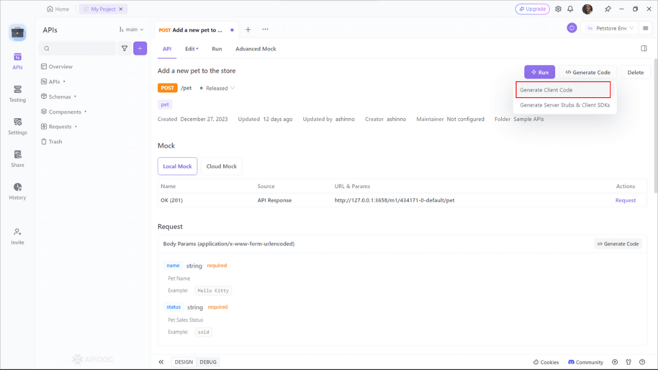658x370 pixels.
Task: Select the Cloud Mock option
Action: click(222, 166)
